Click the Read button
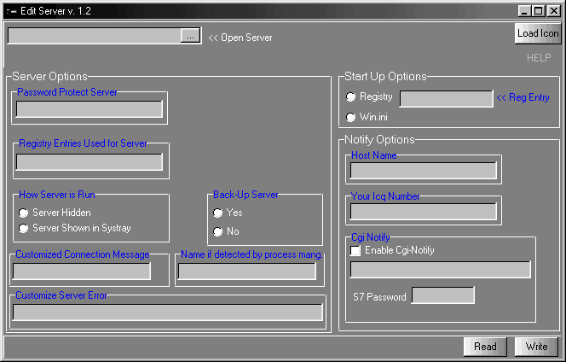Screen dimensions: 566x362 pyautogui.click(x=485, y=347)
